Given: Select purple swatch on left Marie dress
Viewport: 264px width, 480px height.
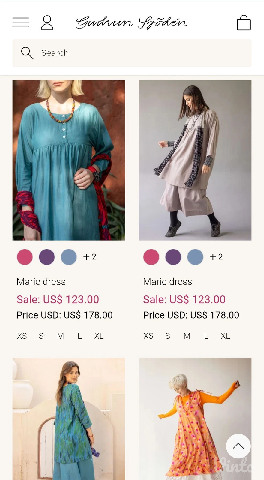Looking at the screenshot, I should click(47, 257).
